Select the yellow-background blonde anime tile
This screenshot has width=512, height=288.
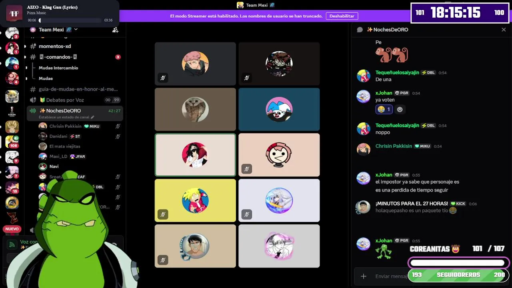tap(195, 200)
